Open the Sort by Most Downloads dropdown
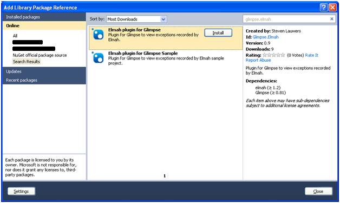Image resolution: width=340 pixels, height=203 pixels. click(136, 19)
